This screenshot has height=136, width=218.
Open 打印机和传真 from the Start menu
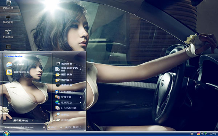coord(66,108)
